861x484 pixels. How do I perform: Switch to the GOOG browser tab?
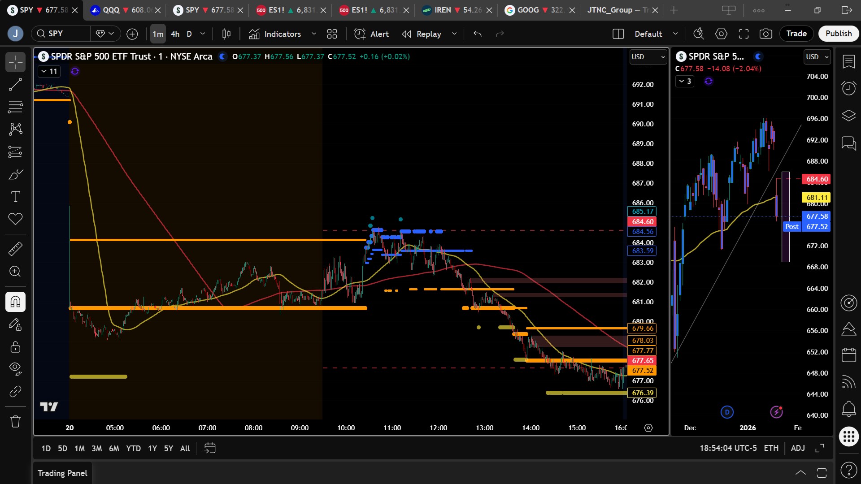coord(534,10)
